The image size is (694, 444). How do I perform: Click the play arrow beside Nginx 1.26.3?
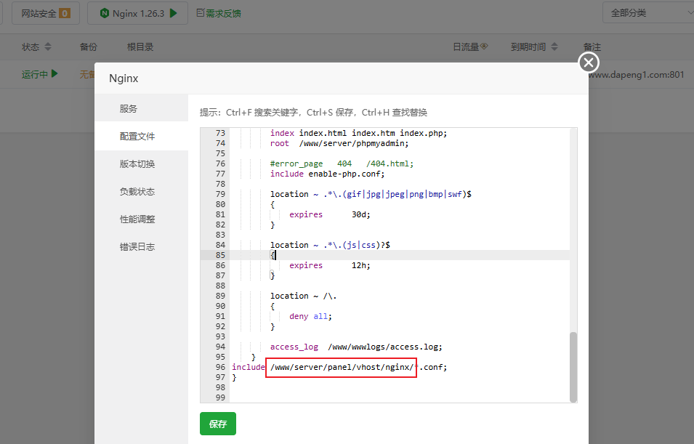pyautogui.click(x=173, y=13)
